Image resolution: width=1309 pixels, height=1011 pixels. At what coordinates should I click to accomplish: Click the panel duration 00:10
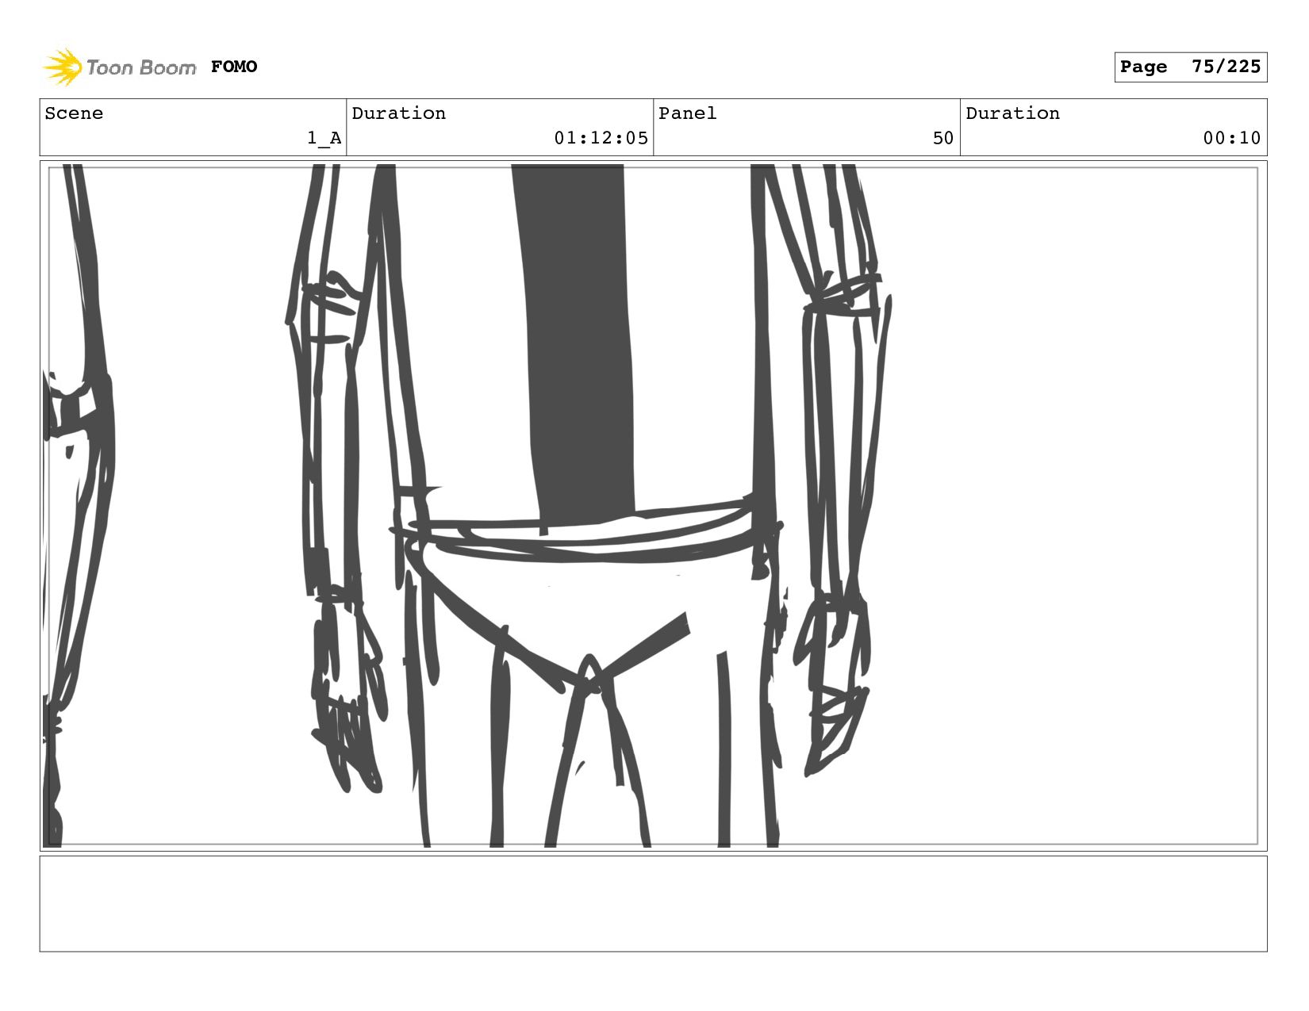coord(1232,138)
